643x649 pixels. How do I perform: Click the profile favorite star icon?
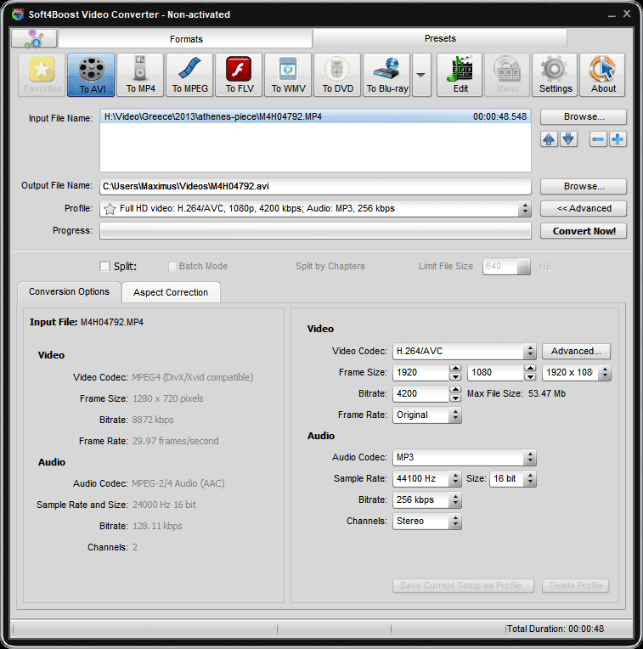click(x=110, y=209)
